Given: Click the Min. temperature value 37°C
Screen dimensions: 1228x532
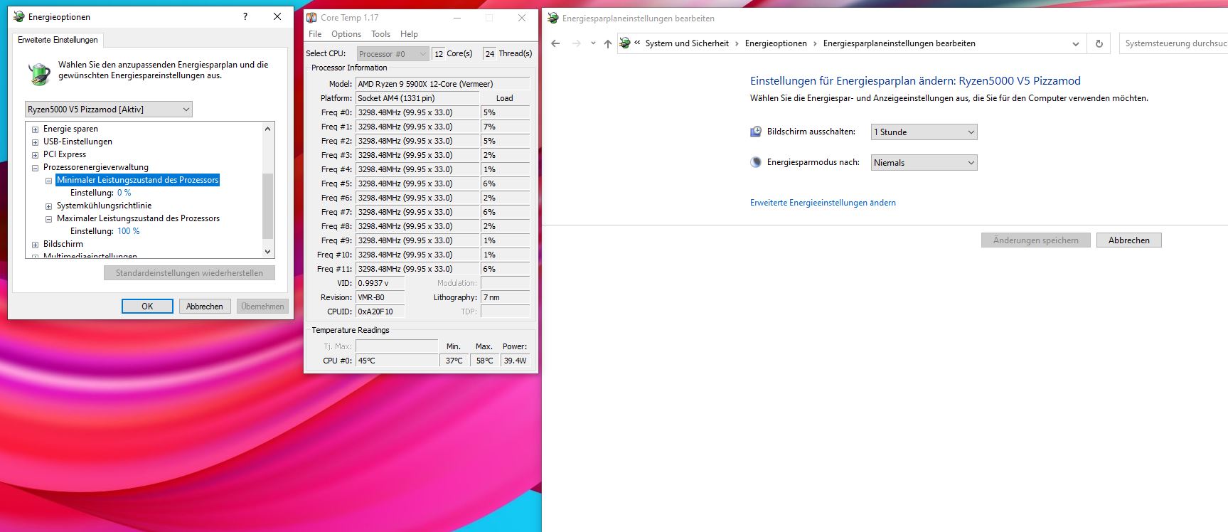Looking at the screenshot, I should (454, 361).
